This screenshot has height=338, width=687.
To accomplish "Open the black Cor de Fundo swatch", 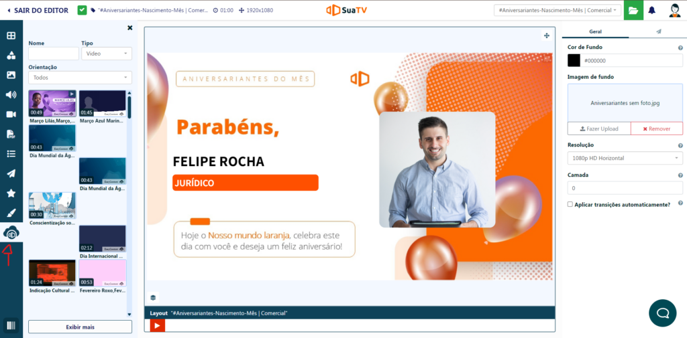I will tap(574, 60).
